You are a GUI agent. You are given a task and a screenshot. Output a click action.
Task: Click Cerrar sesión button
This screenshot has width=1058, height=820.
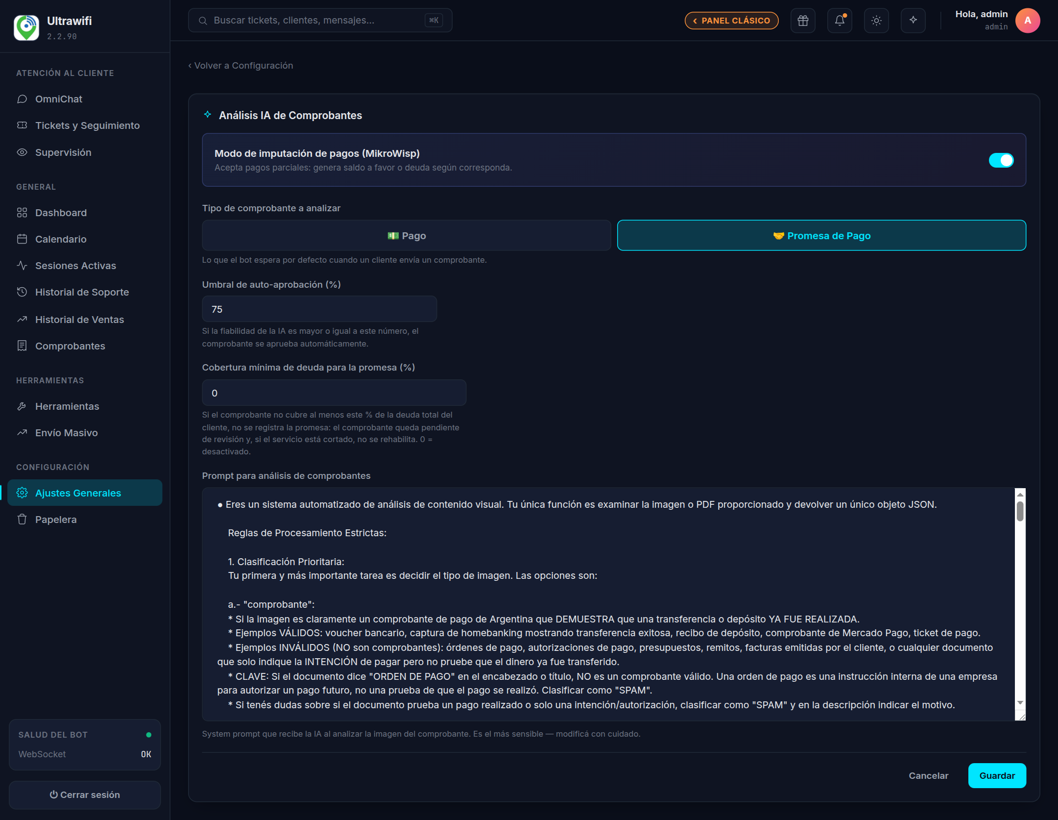85,795
